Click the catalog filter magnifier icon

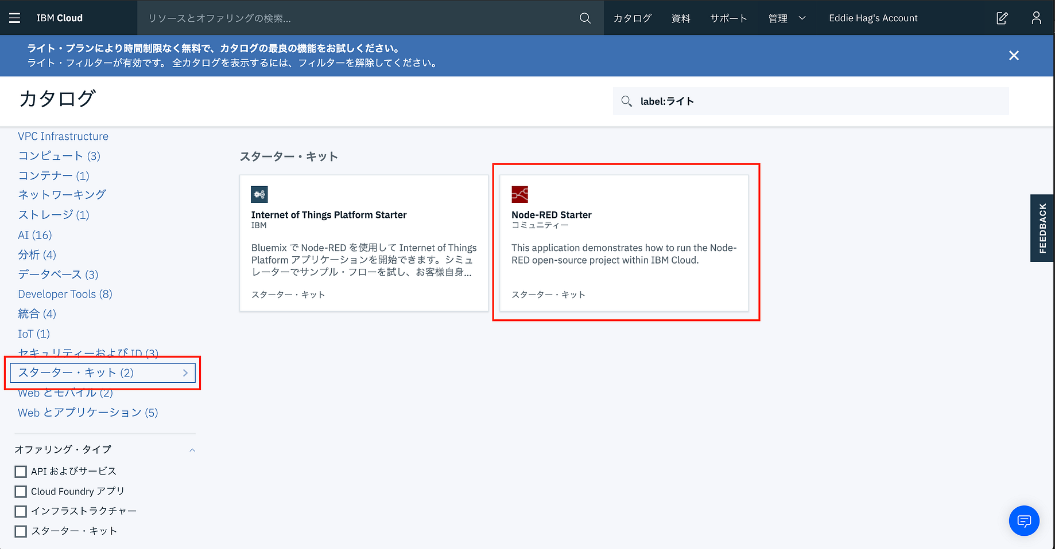tap(626, 101)
